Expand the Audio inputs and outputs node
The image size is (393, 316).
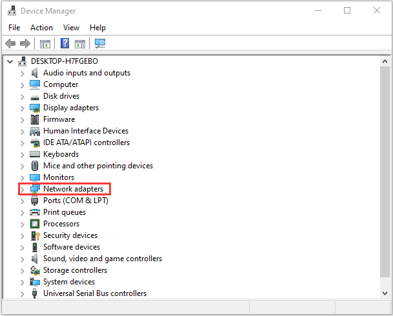(23, 74)
